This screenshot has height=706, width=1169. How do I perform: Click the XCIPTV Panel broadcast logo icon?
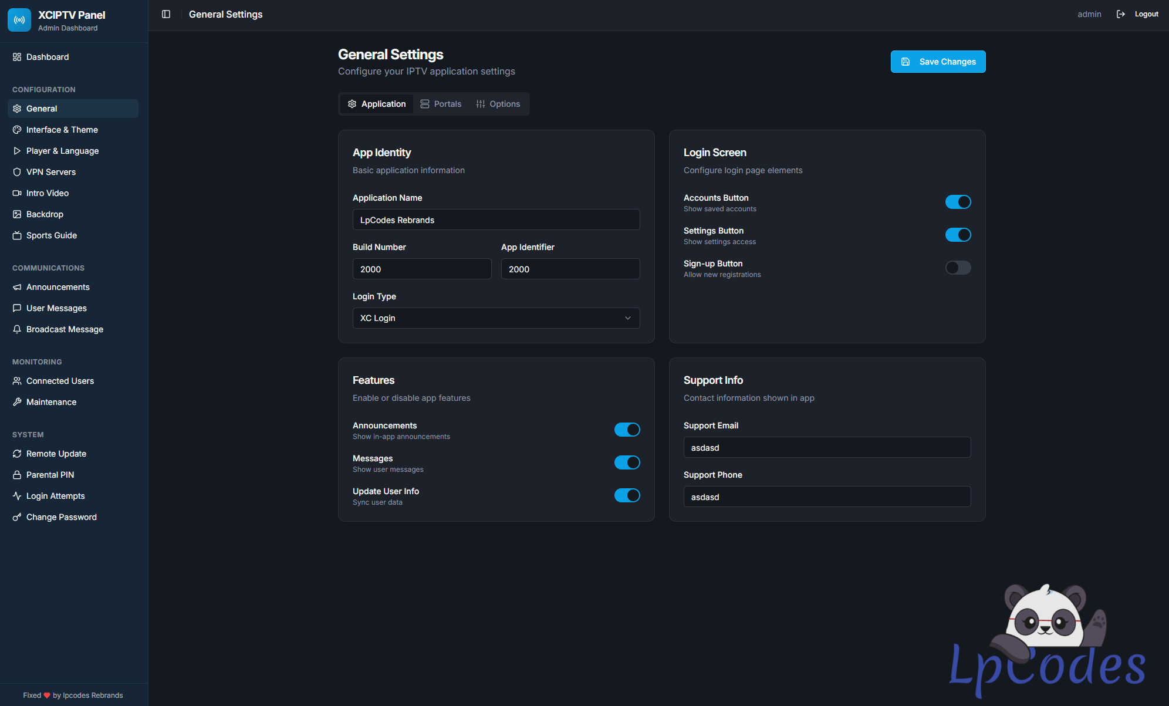point(19,20)
